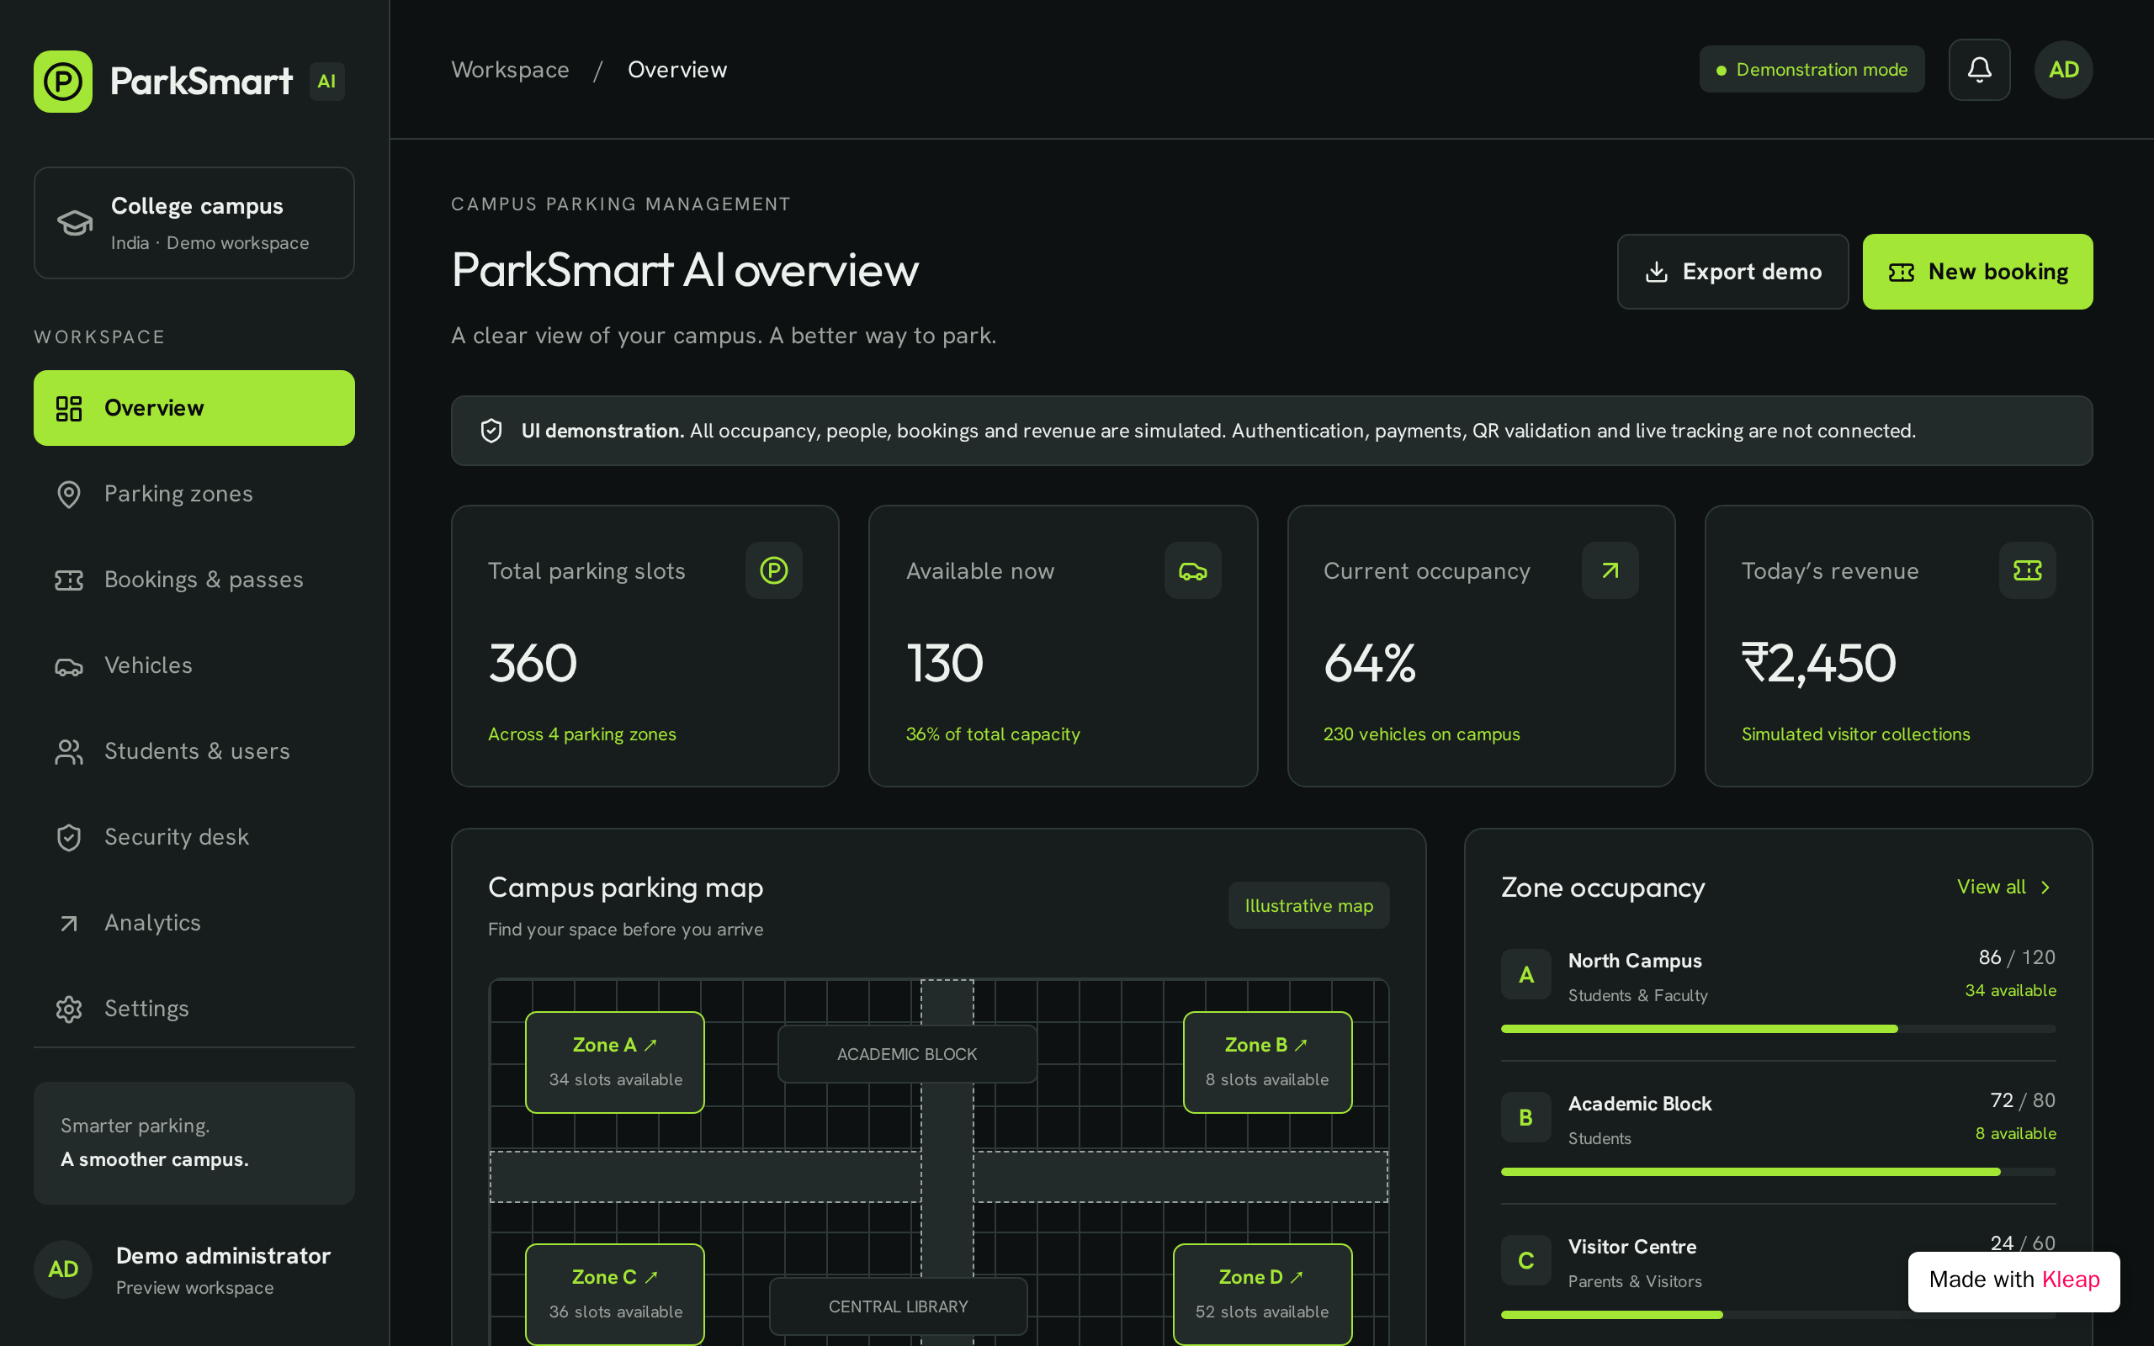Viewport: 2154px width, 1346px height.
Task: Click the chevron next to View all
Action: 2045,888
